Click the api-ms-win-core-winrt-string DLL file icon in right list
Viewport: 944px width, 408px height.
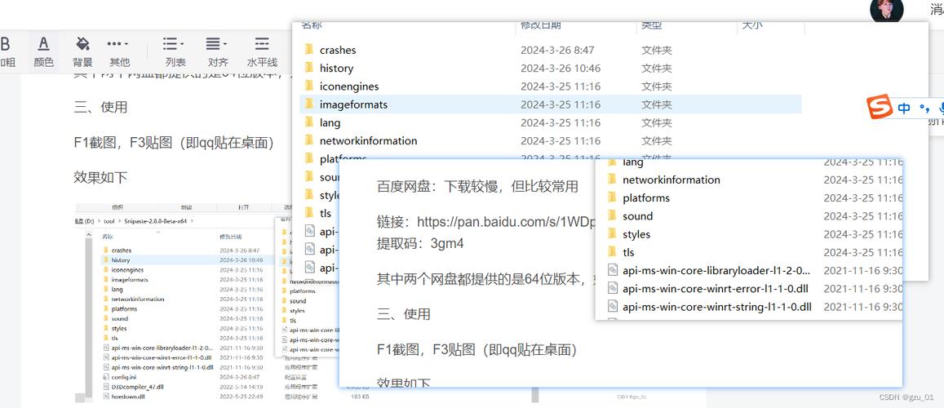click(612, 306)
